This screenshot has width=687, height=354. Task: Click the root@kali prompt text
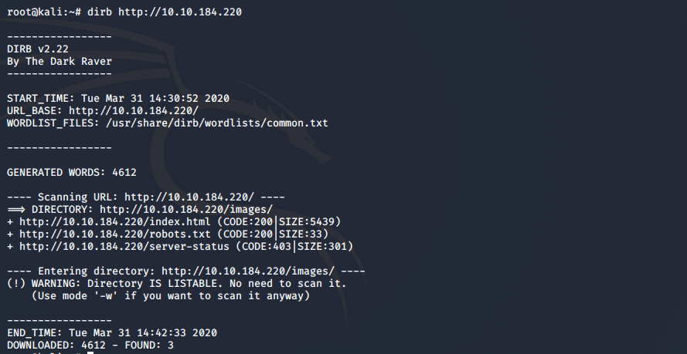38,12
